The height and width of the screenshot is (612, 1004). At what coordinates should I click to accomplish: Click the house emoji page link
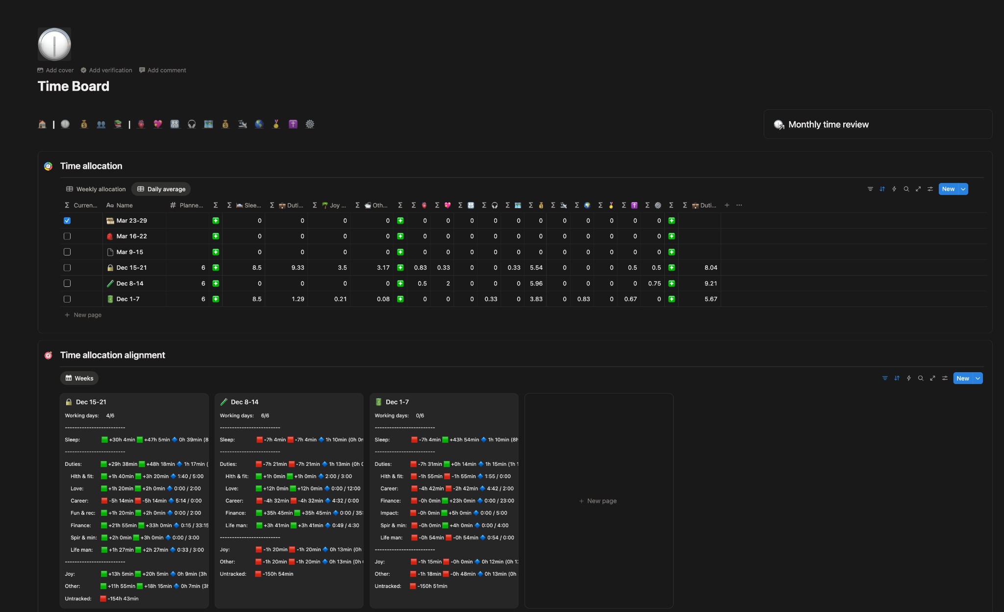pos(42,124)
